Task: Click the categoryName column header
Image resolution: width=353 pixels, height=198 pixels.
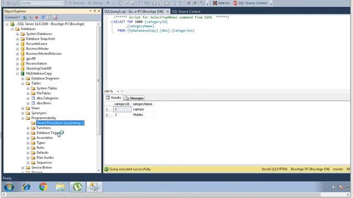Action: [142, 104]
